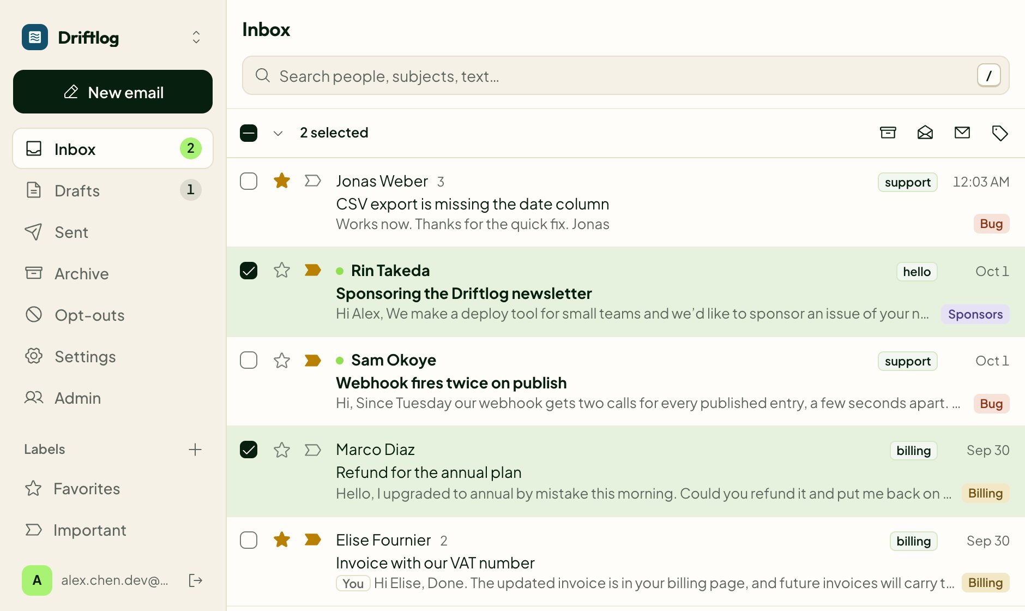Deselect the Marco Diaz email checkbox
Viewport: 1025px width, 611px height.
(x=249, y=450)
